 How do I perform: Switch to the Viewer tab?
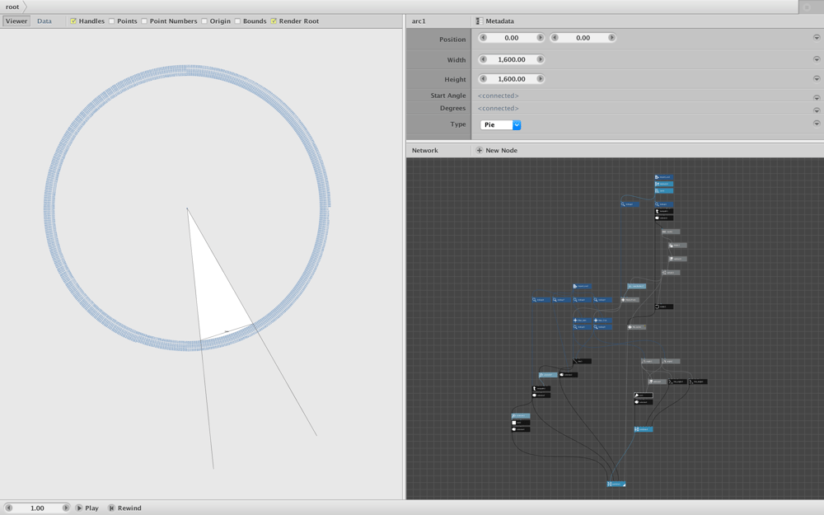pos(16,21)
